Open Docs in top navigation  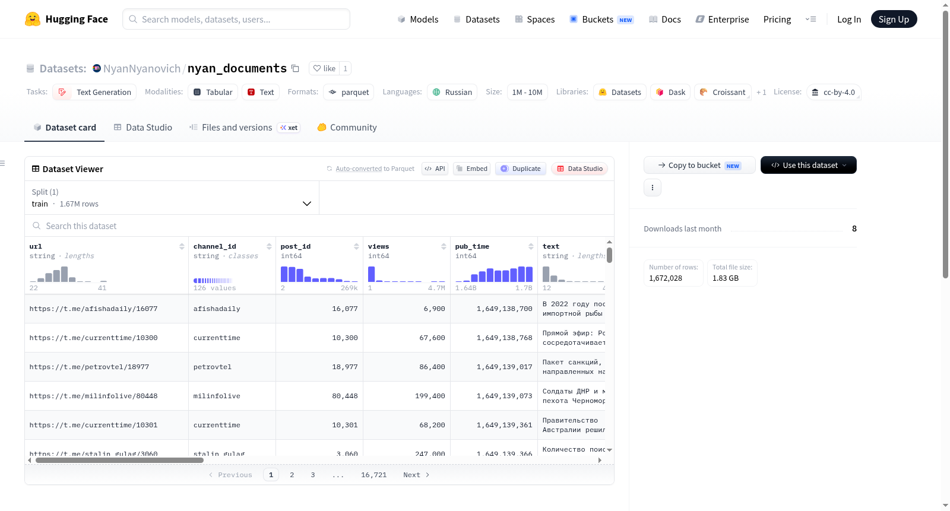665,19
